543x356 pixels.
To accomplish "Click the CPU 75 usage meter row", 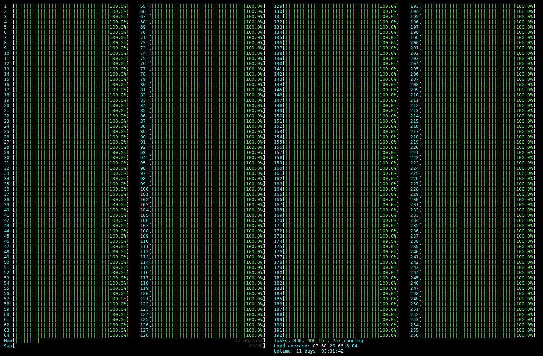I will coord(203,59).
